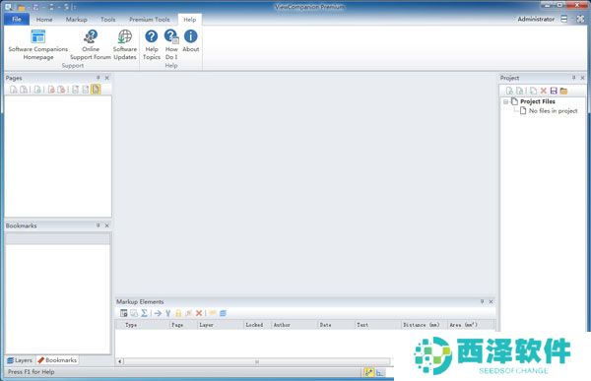Toggle the blue ortho icon in status bar
The image size is (591, 381).
point(379,372)
